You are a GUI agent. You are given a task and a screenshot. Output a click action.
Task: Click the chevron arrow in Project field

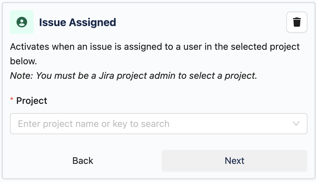click(x=296, y=124)
